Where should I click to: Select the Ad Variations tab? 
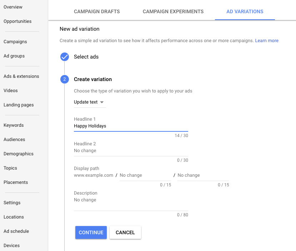click(245, 11)
